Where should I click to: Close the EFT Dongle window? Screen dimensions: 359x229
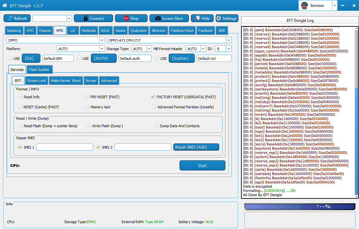pos(354,6)
